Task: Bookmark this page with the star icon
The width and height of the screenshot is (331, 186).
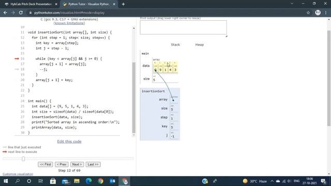Action: 308,12
